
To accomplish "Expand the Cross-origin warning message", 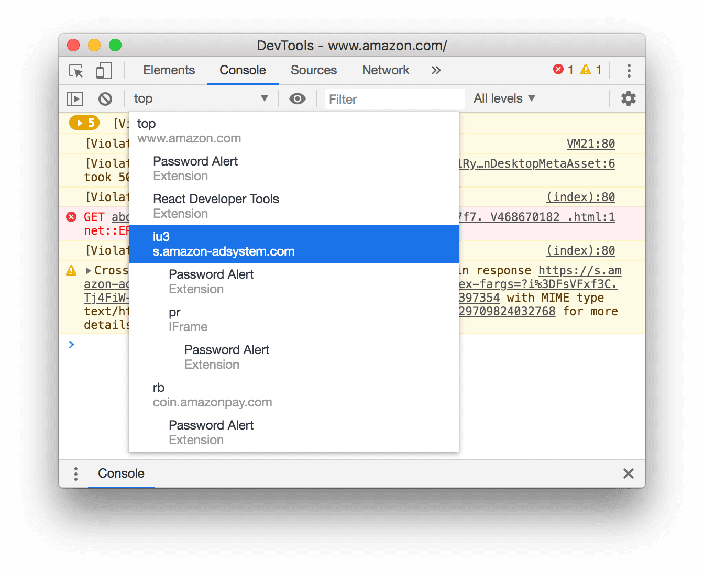I will coord(88,270).
